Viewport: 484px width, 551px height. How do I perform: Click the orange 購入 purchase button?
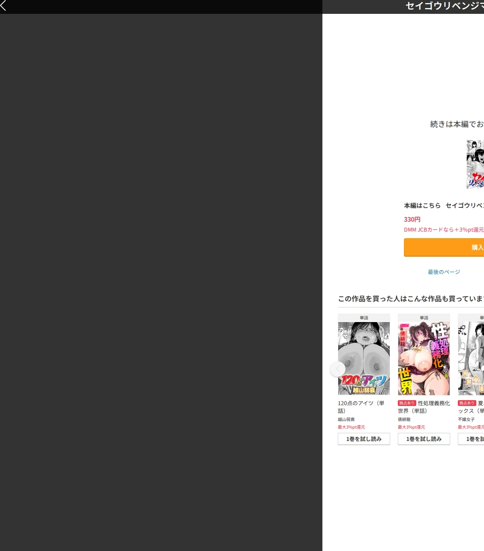(444, 247)
